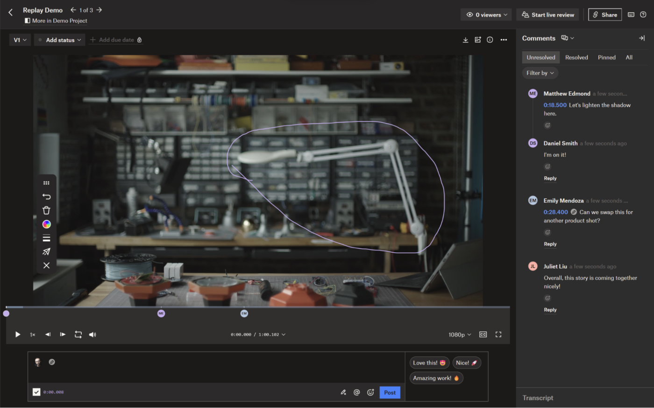Select the ME comment marker on timeline

[161, 313]
